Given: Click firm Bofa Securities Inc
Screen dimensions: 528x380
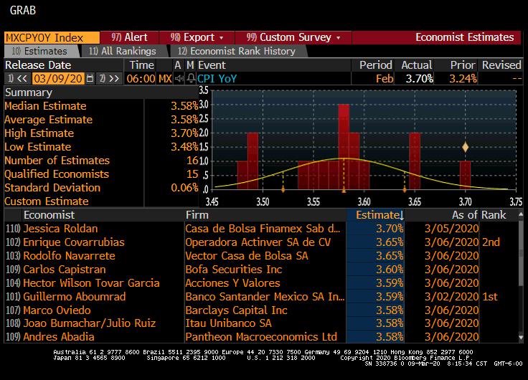Looking at the screenshot, I should (x=233, y=270).
